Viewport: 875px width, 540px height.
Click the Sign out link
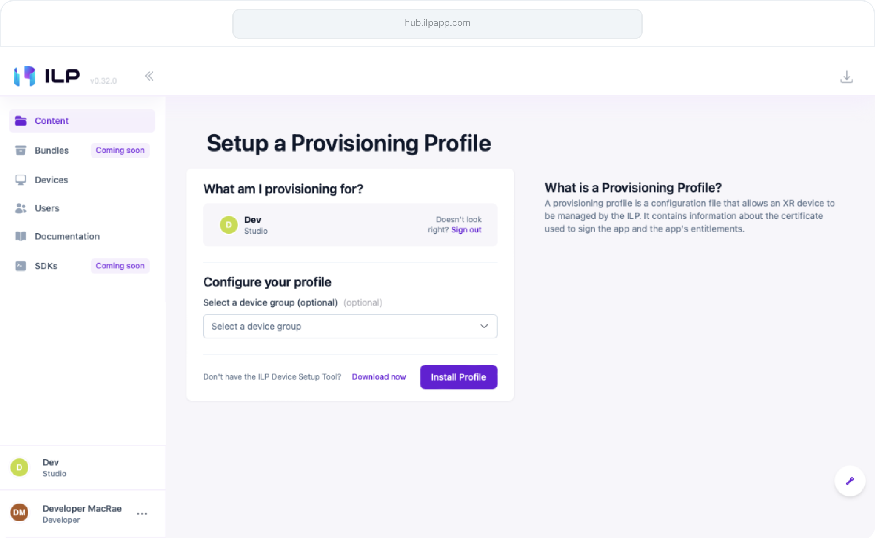(x=466, y=230)
